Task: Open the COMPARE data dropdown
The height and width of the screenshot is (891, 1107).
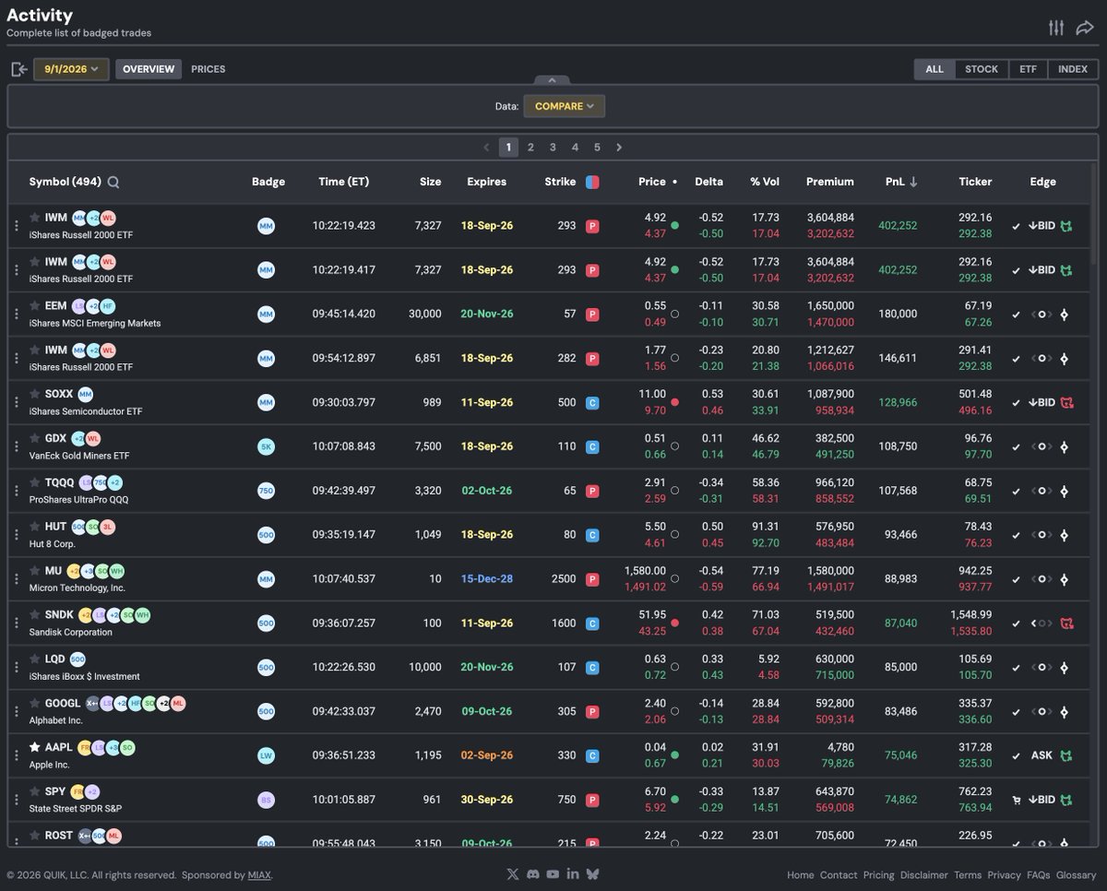Action: coord(565,106)
